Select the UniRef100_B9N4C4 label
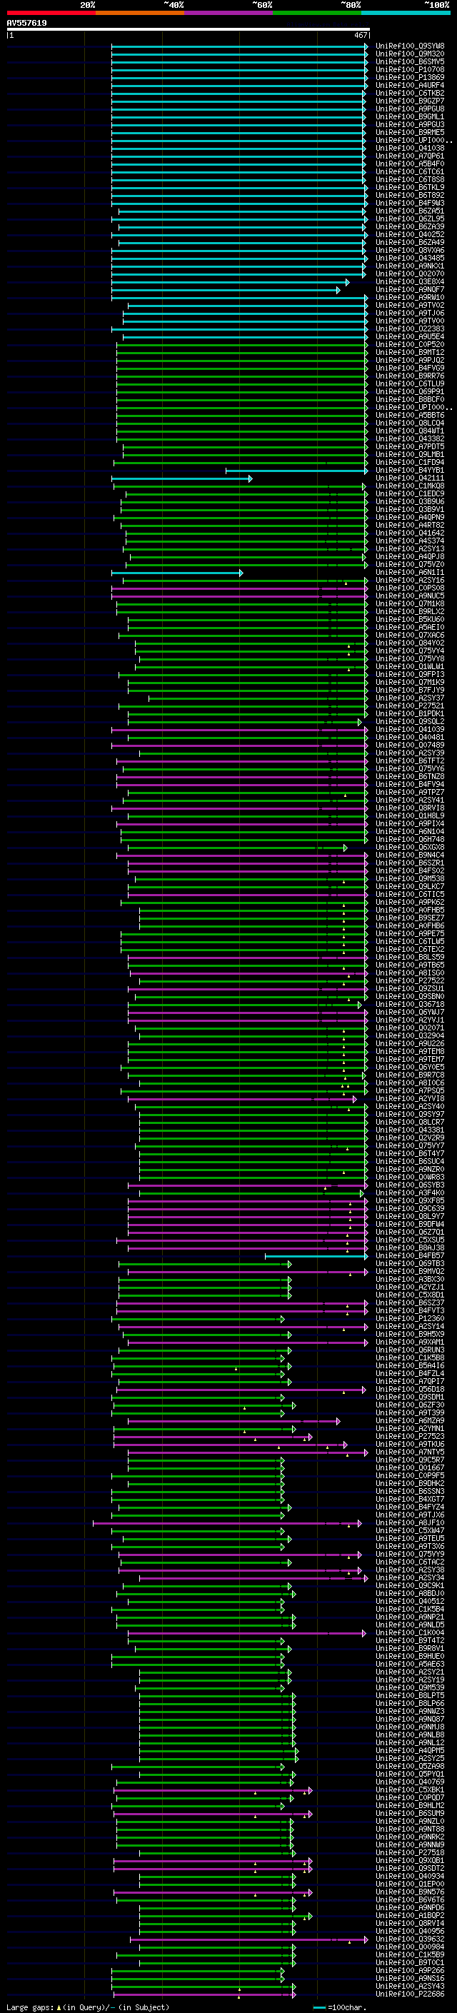The width and height of the screenshot is (457, 2013). 410,855
